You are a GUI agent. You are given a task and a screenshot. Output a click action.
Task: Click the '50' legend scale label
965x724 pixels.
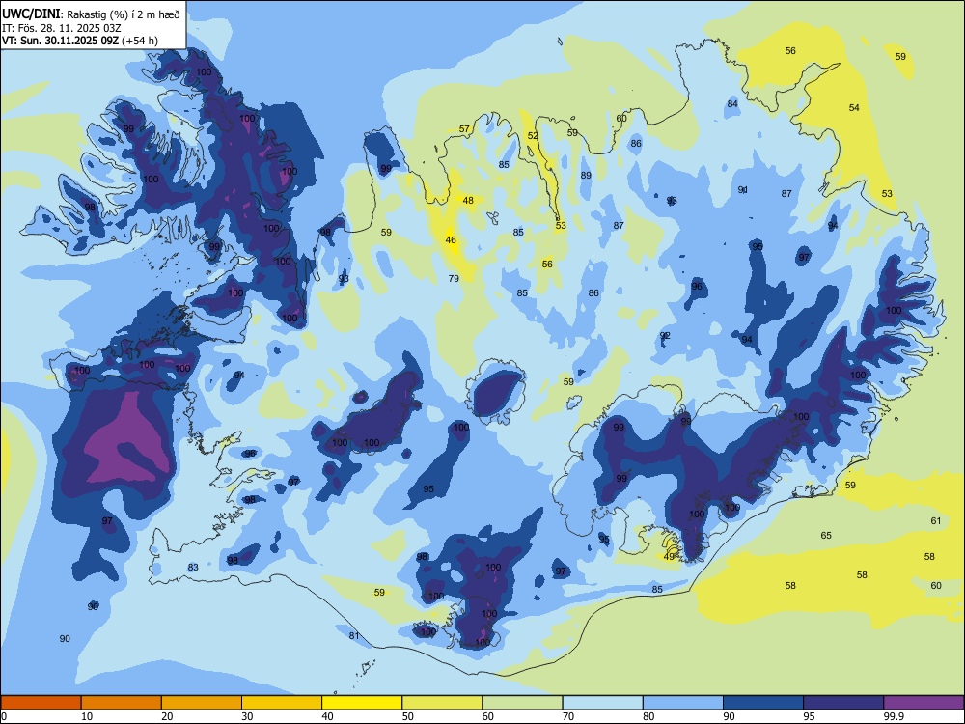click(408, 716)
